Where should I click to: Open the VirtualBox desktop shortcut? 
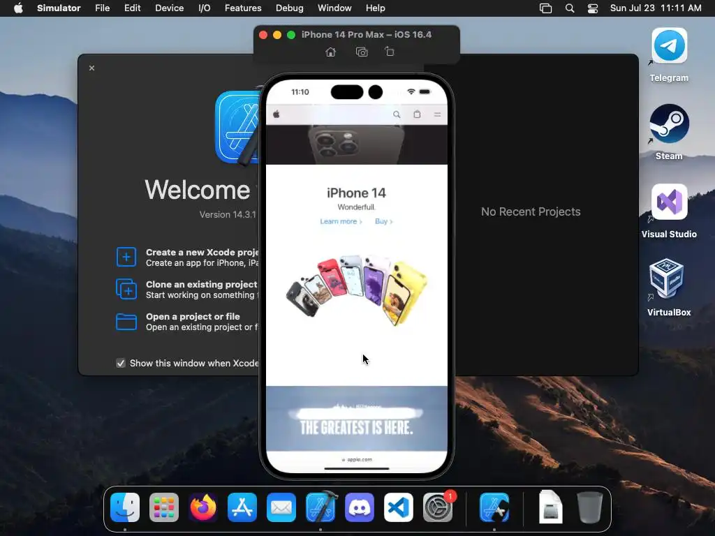pos(667,278)
